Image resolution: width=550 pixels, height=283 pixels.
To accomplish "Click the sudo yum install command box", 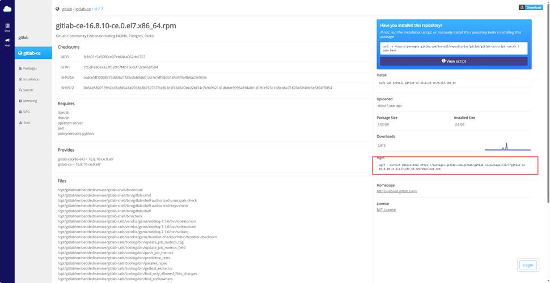I will pos(454,83).
